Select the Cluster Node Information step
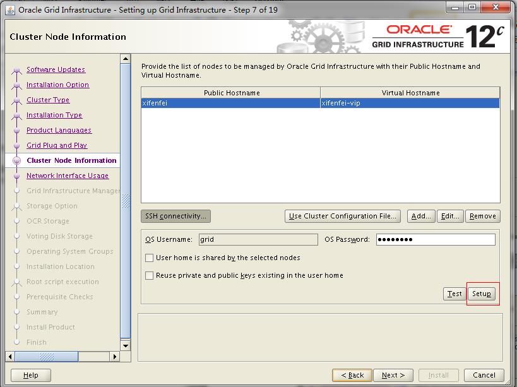Image resolution: width=517 pixels, height=387 pixels. click(71, 160)
